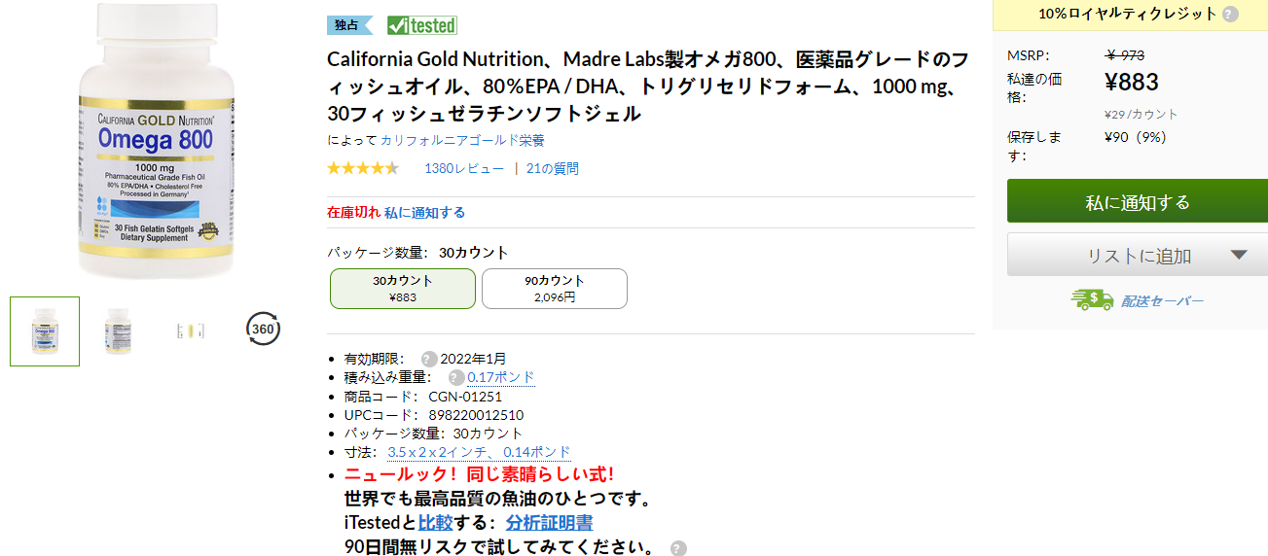Click help icon next to shipping weight
This screenshot has width=1268, height=556.
[x=455, y=377]
